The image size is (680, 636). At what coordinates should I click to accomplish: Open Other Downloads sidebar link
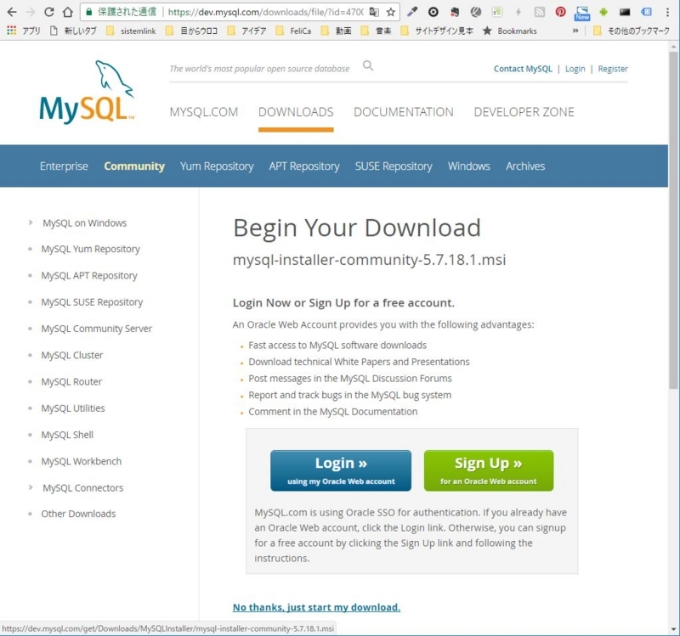click(78, 514)
